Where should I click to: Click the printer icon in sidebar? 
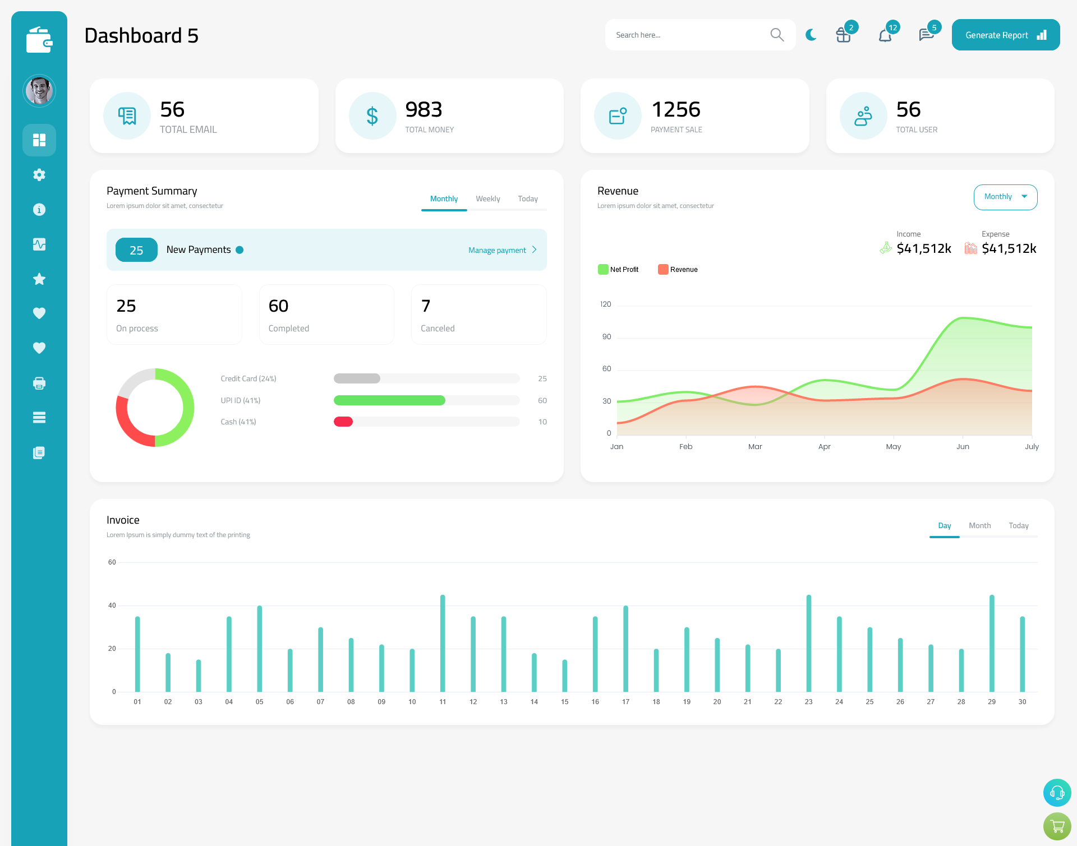[x=39, y=383]
